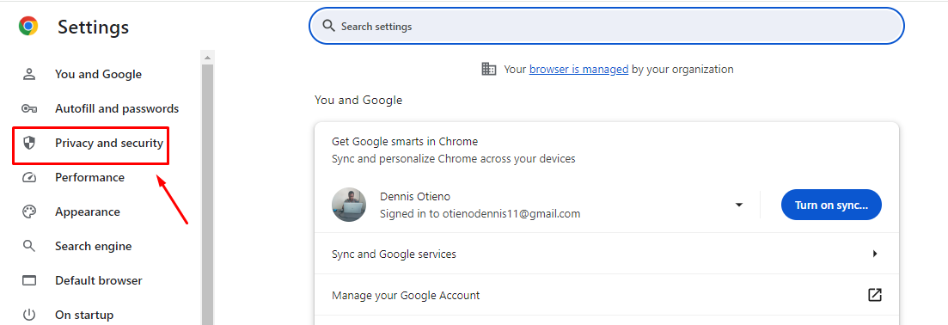The image size is (948, 325).
Task: Select Search engine in sidebar
Action: pyautogui.click(x=93, y=246)
